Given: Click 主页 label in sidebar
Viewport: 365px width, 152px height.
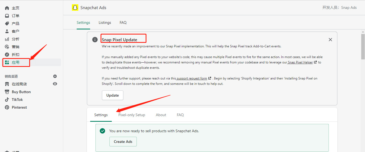Looking at the screenshot, I should [16, 8].
